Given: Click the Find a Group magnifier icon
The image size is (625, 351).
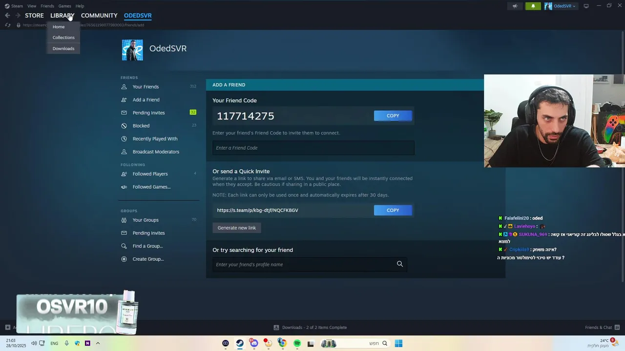Looking at the screenshot, I should 124,246.
